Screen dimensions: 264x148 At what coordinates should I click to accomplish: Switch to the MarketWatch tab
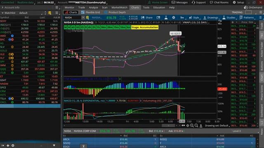pyautogui.click(x=119, y=7)
